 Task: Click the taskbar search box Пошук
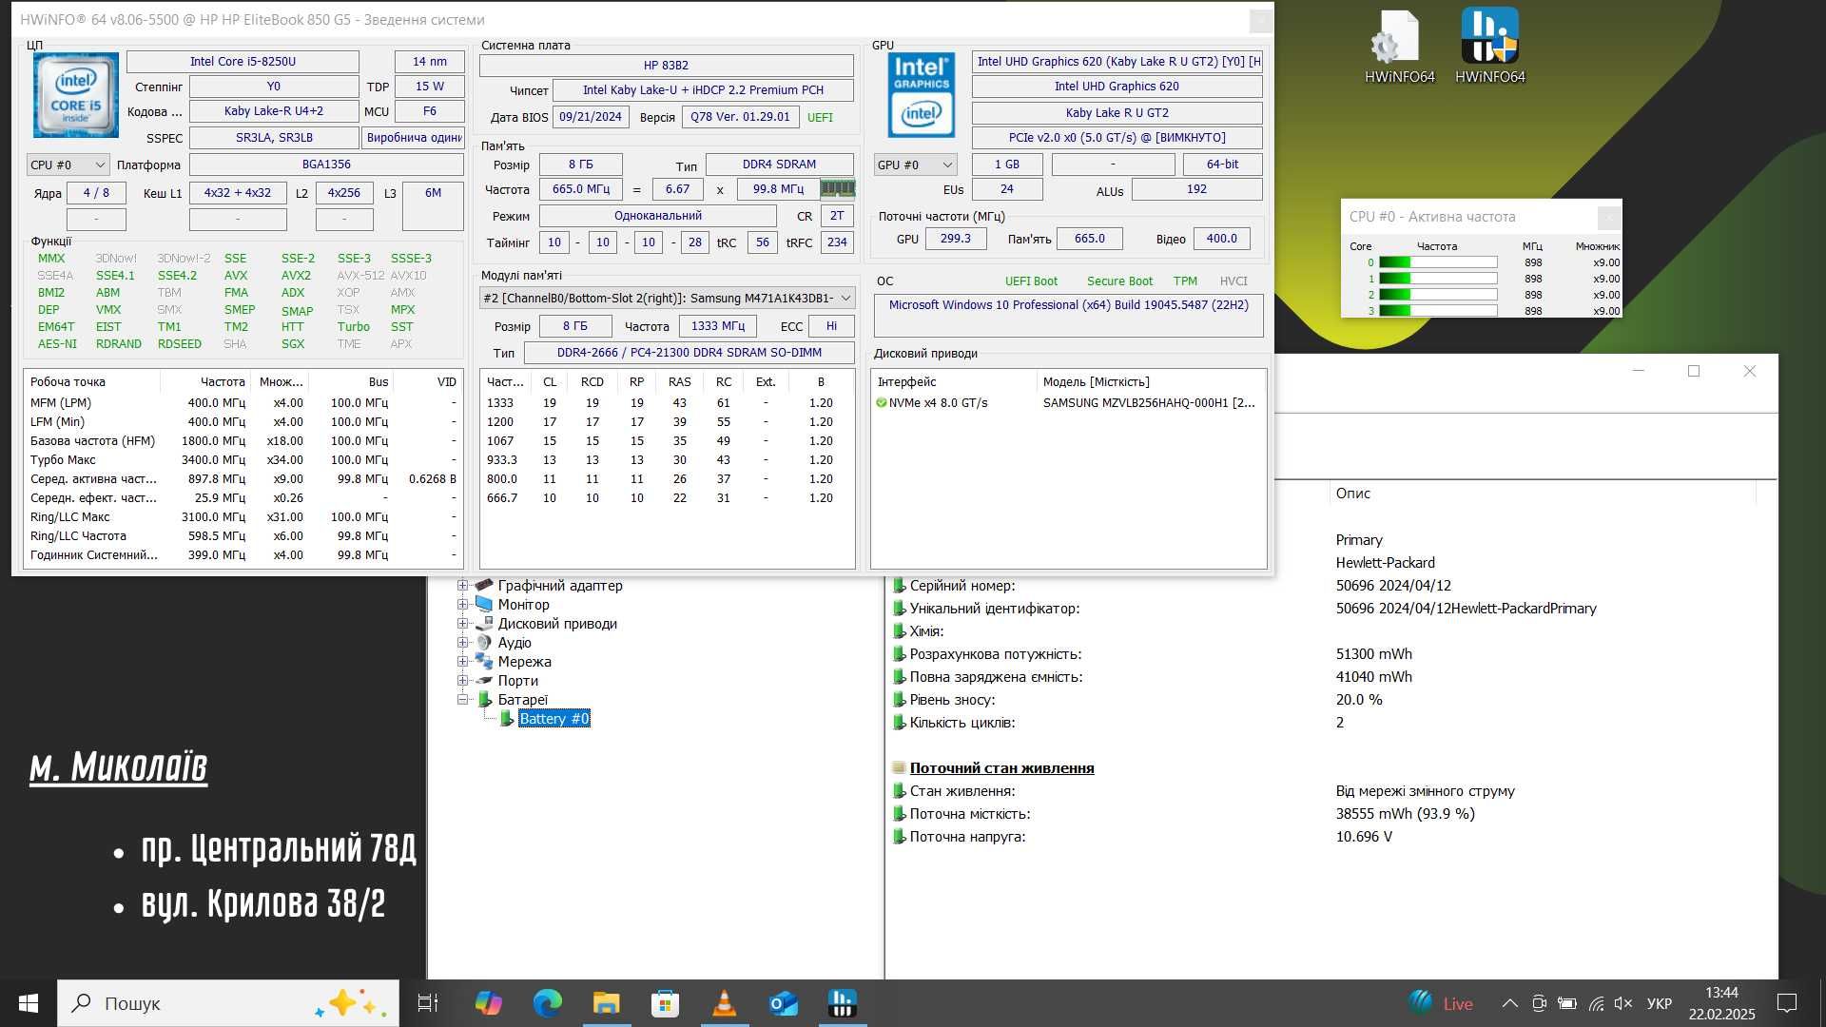tap(228, 1003)
